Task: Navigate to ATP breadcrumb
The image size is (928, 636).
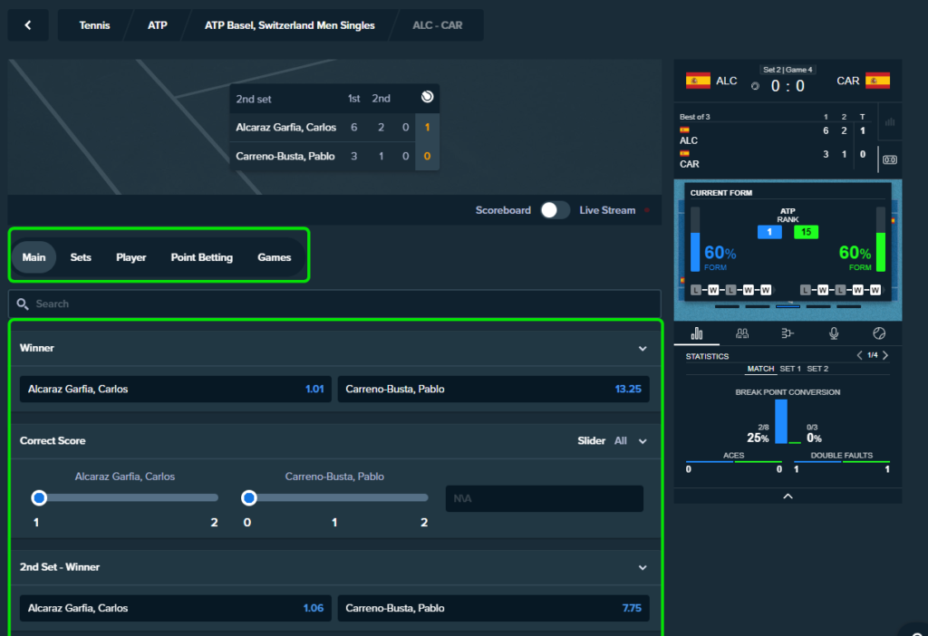Action: coord(158,25)
